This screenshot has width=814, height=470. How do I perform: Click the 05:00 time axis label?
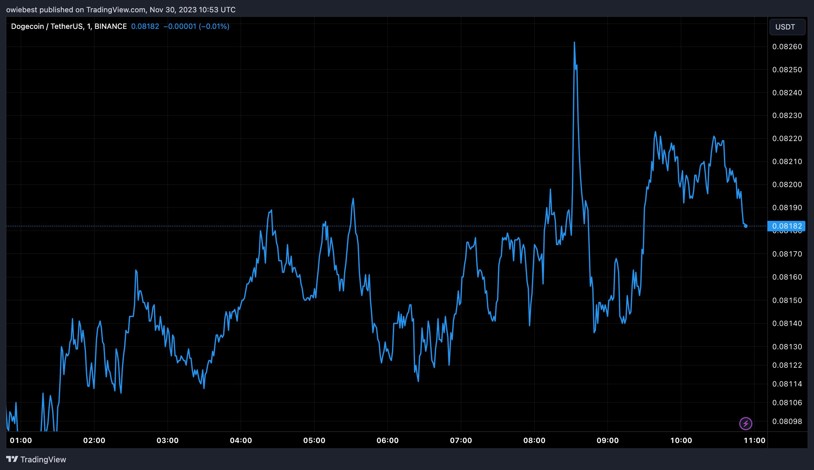314,440
